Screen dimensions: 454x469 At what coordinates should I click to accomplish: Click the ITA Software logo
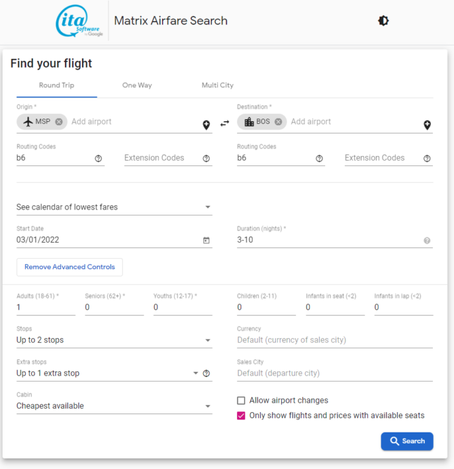tap(79, 21)
